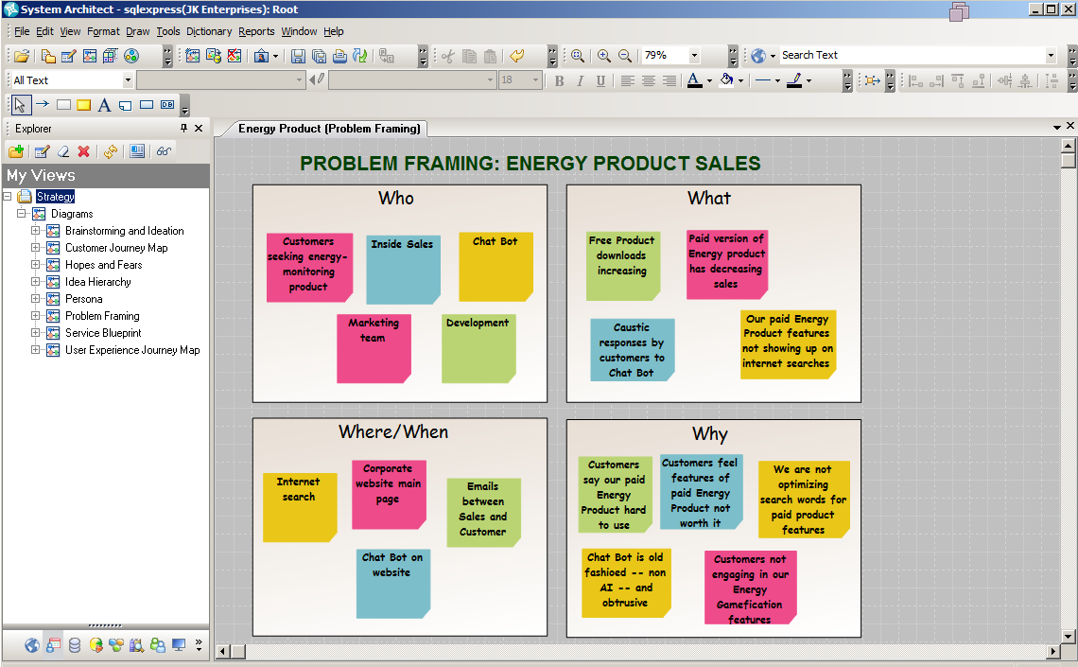Select User Experience Journey Map entry
The image size is (1078, 667).
(132, 350)
